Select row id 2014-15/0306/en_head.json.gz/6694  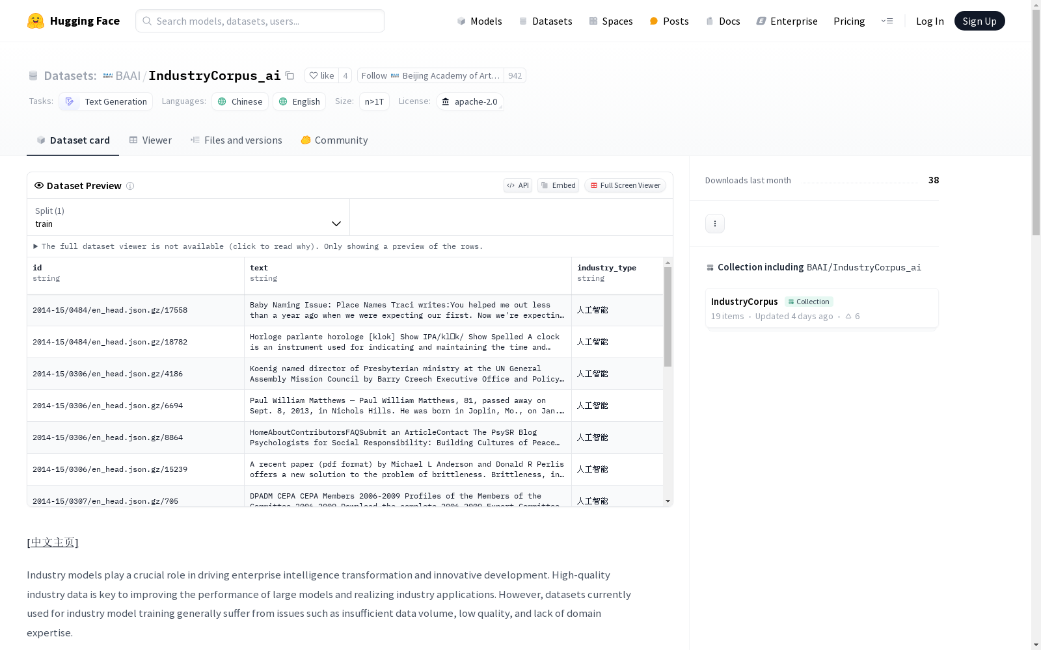(135, 406)
